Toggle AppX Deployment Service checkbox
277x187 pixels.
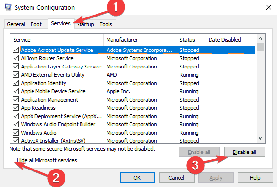point(16,116)
